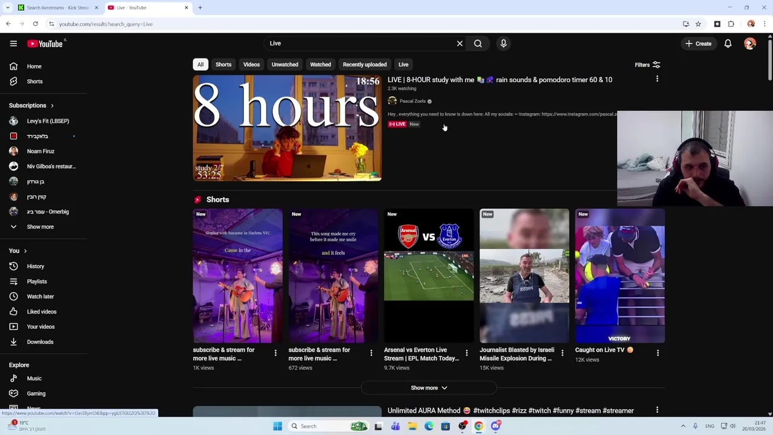This screenshot has width=773, height=435.
Task: Clear the search box with the X icon
Action: 460,43
